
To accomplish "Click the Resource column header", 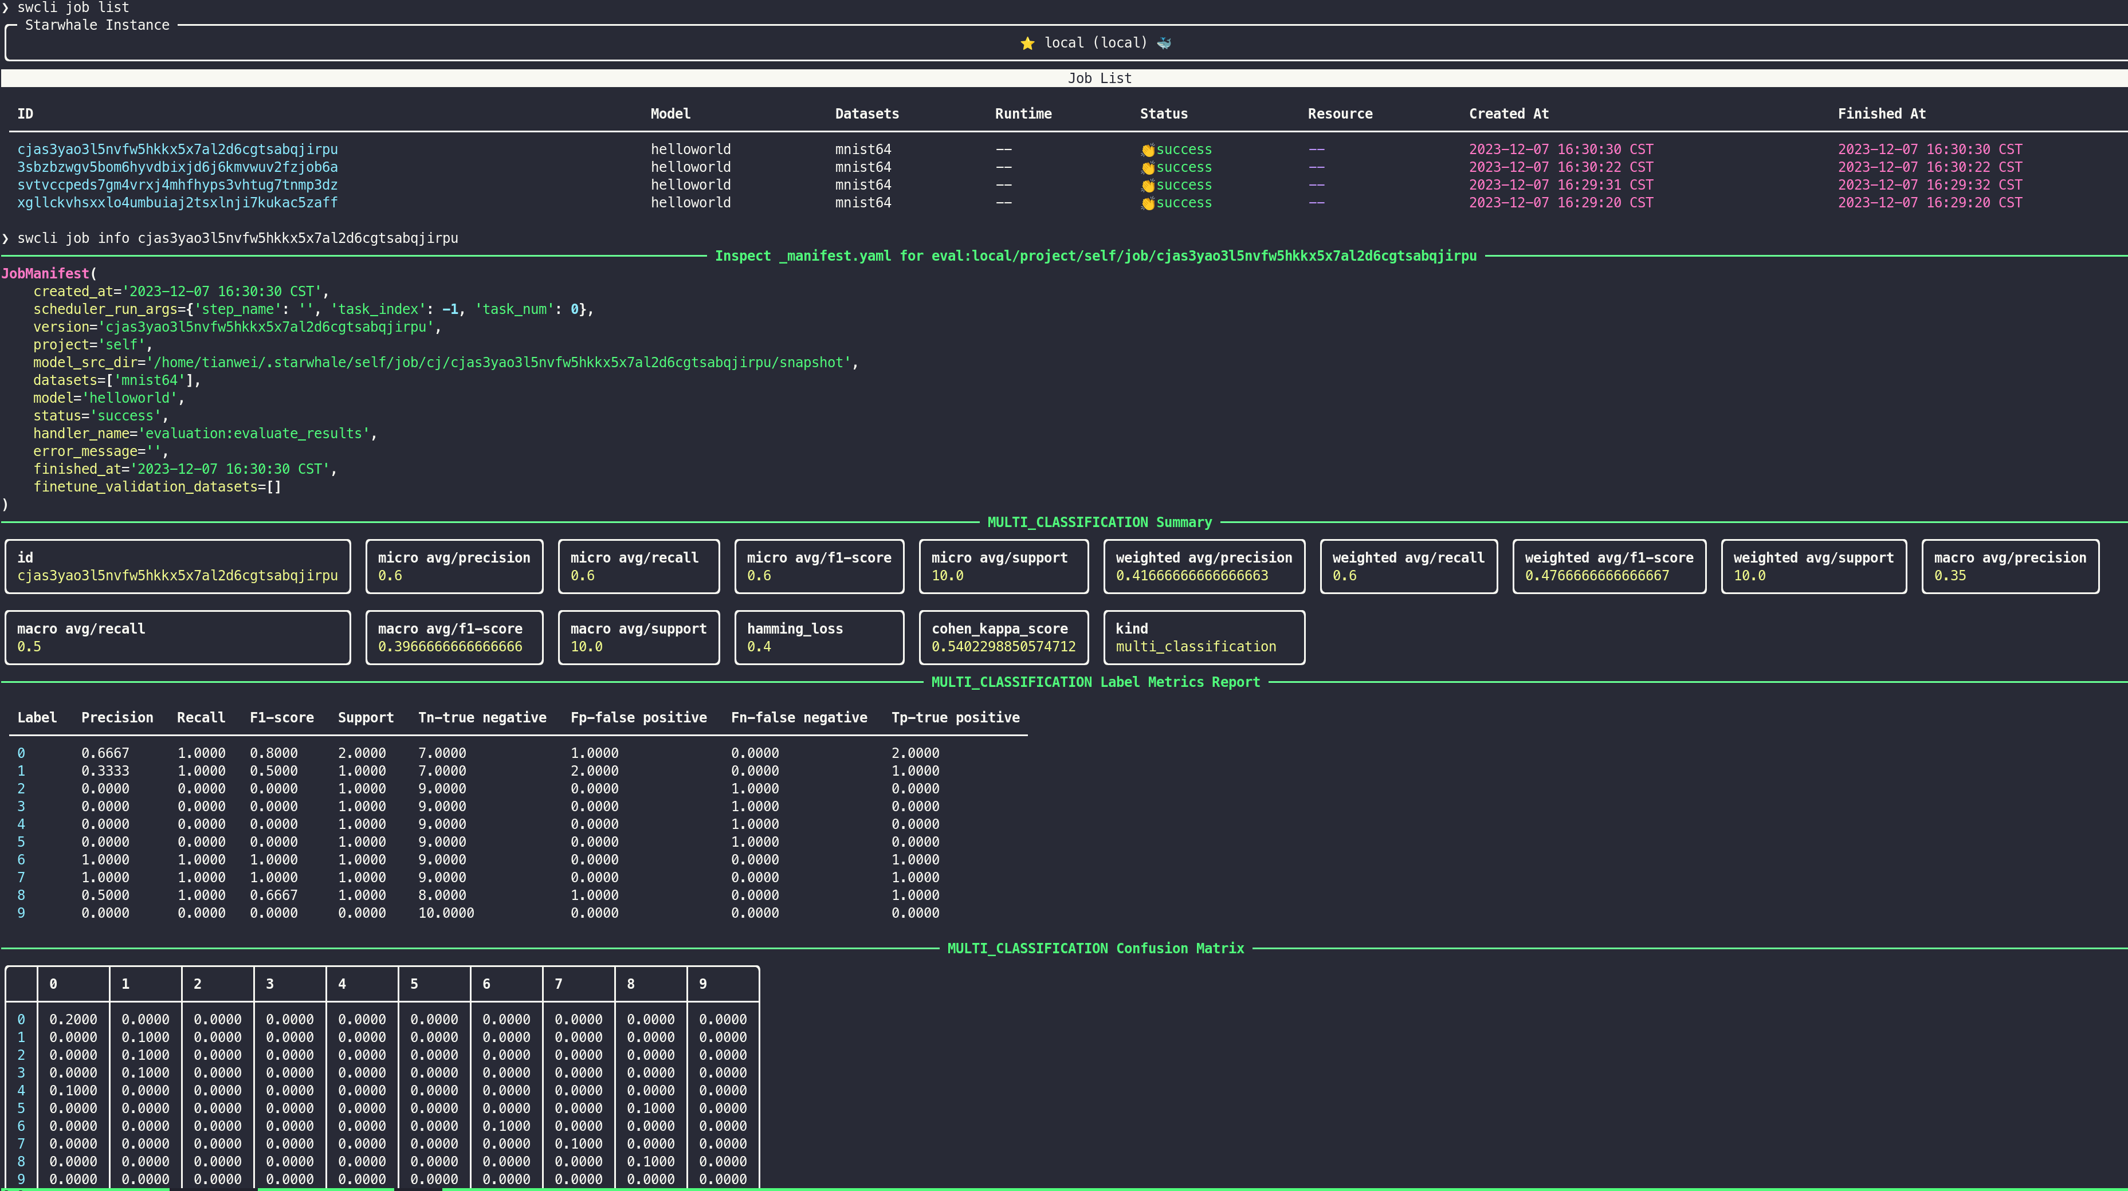I will click(1340, 114).
